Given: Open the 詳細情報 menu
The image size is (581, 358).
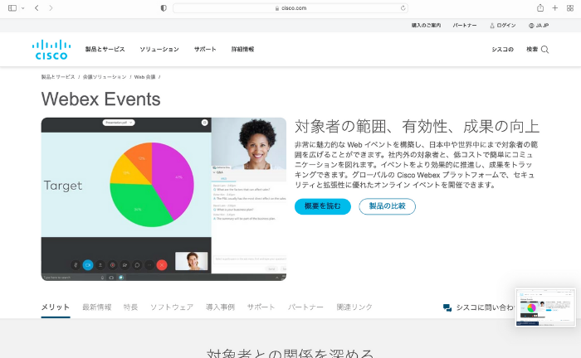Looking at the screenshot, I should coord(242,49).
